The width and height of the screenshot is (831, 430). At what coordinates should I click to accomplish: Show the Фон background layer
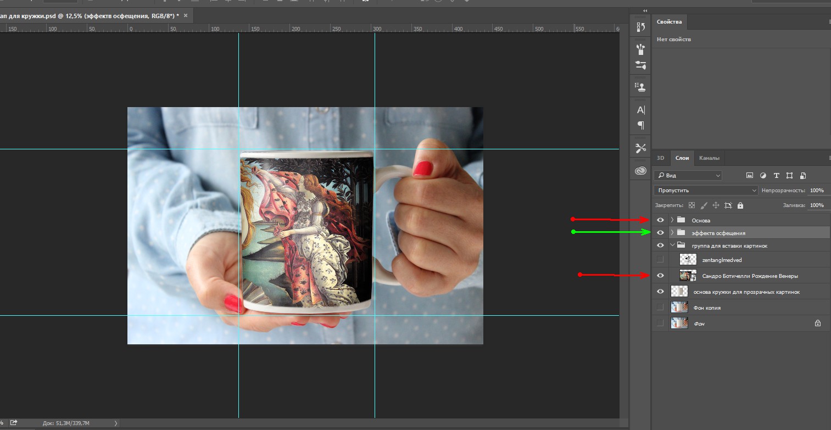[x=661, y=323]
